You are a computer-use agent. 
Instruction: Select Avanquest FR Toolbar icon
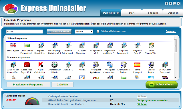[124, 65]
